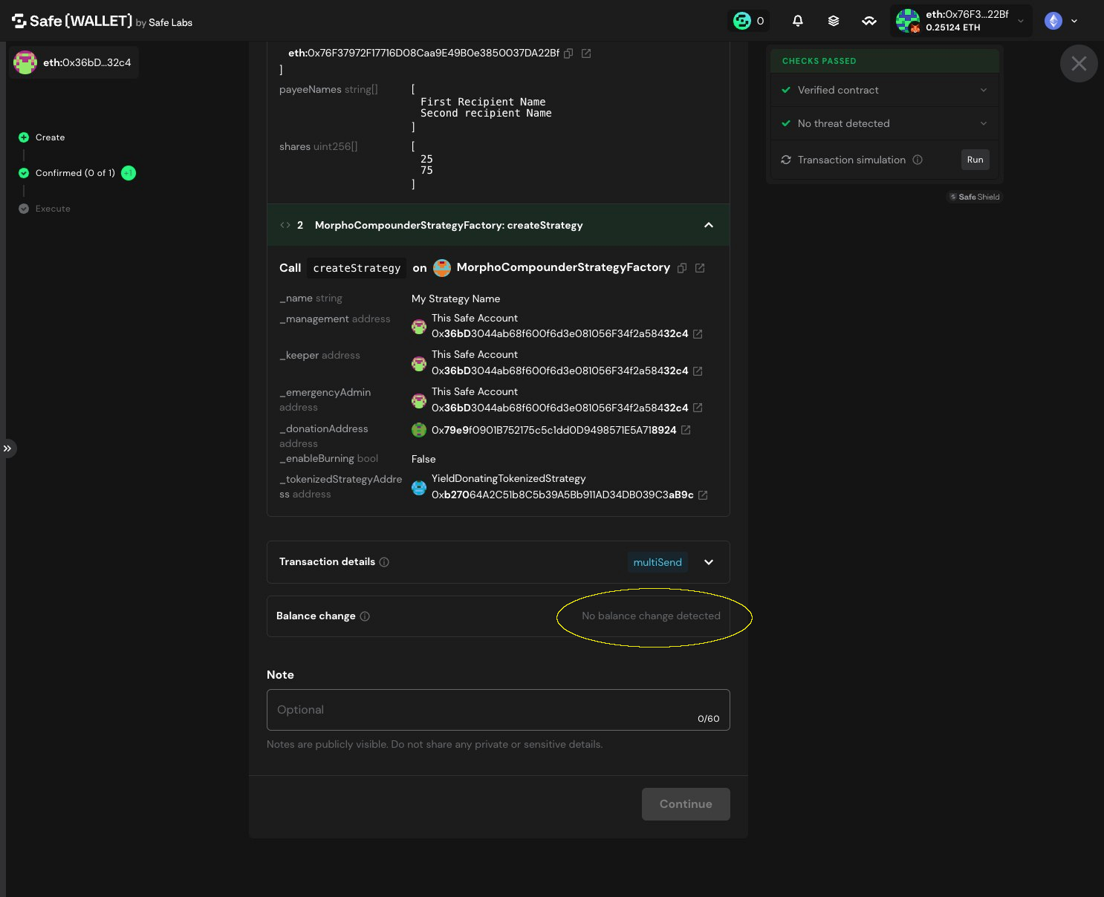
Task: Click the First Recipient Name entry
Action: [483, 102]
